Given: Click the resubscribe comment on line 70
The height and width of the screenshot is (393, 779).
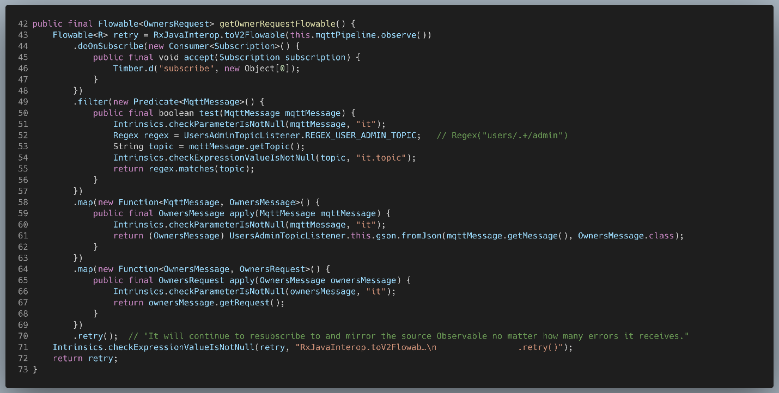Looking at the screenshot, I should [x=409, y=336].
